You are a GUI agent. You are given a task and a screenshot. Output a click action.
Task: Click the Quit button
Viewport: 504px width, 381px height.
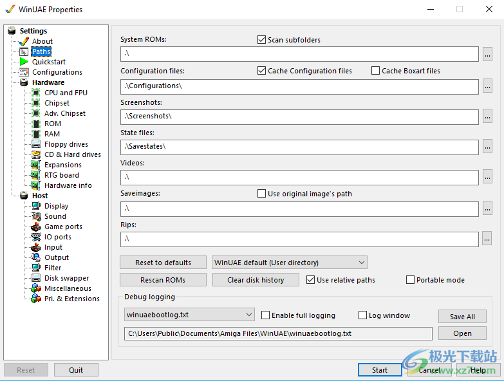point(76,370)
